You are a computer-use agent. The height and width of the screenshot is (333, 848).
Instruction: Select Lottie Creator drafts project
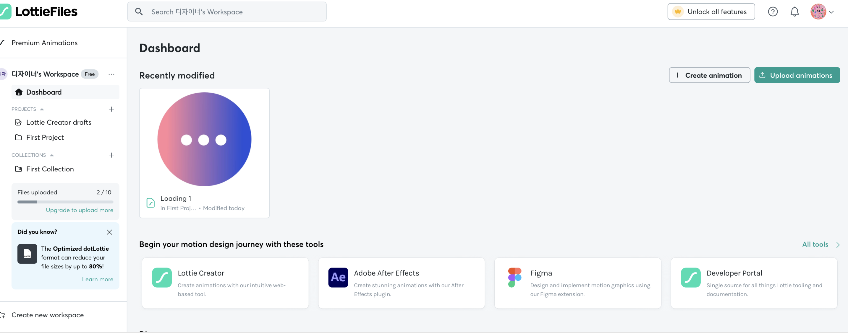pos(59,122)
